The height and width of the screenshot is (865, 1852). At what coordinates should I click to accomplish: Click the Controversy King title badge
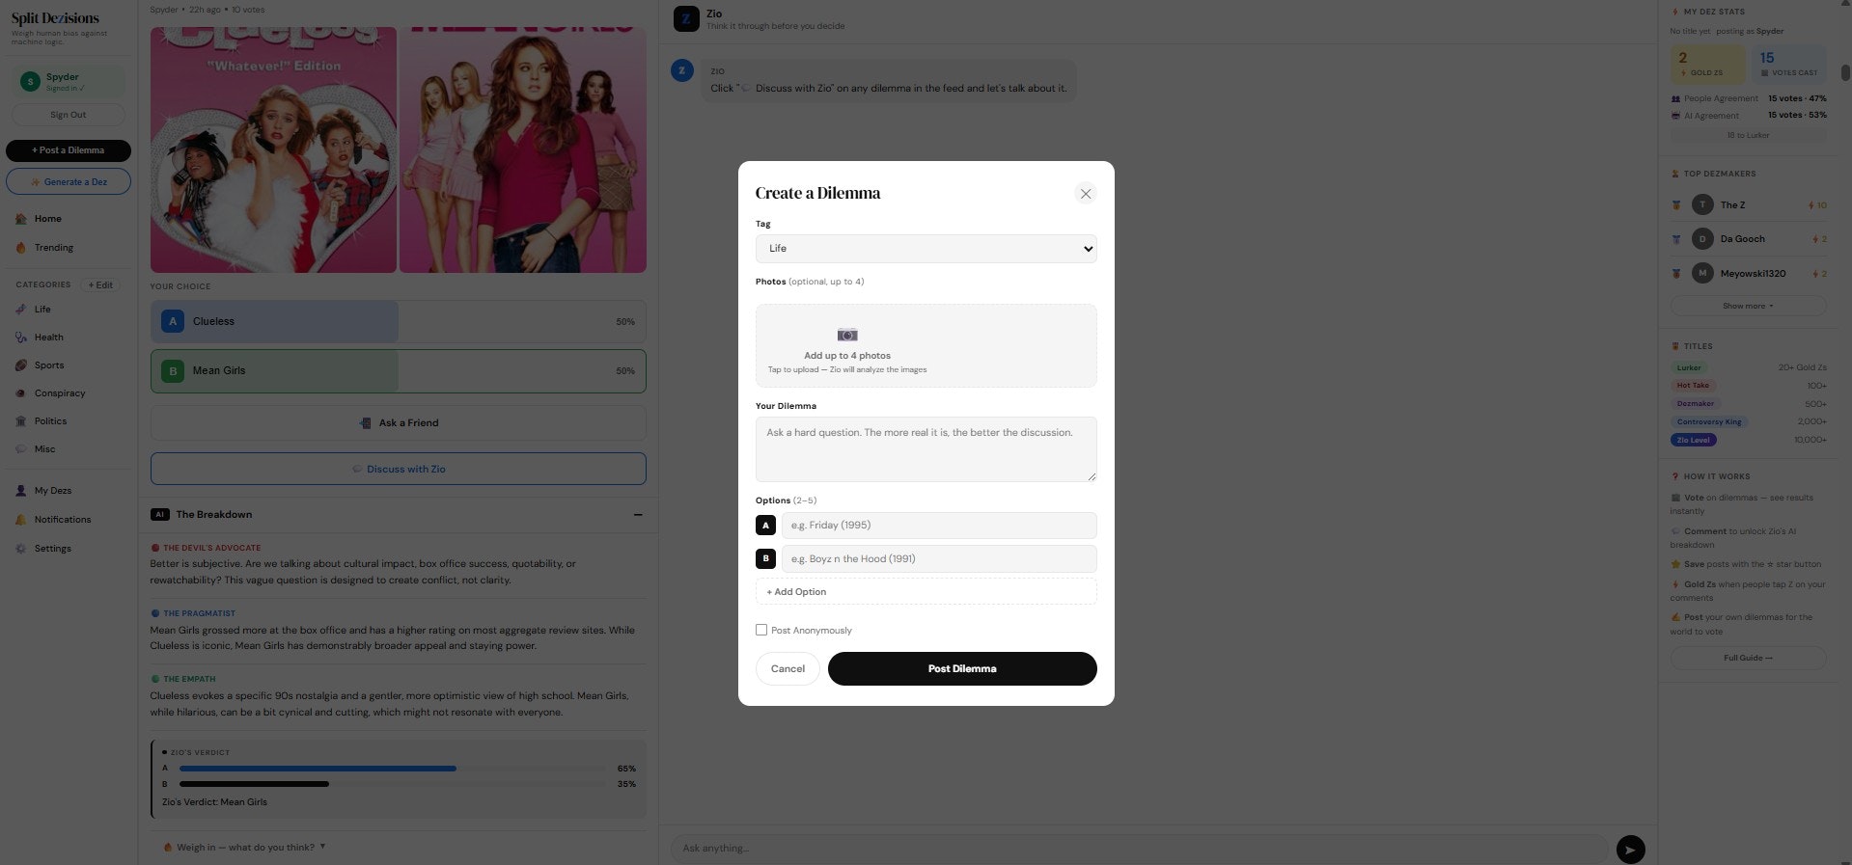(x=1709, y=422)
